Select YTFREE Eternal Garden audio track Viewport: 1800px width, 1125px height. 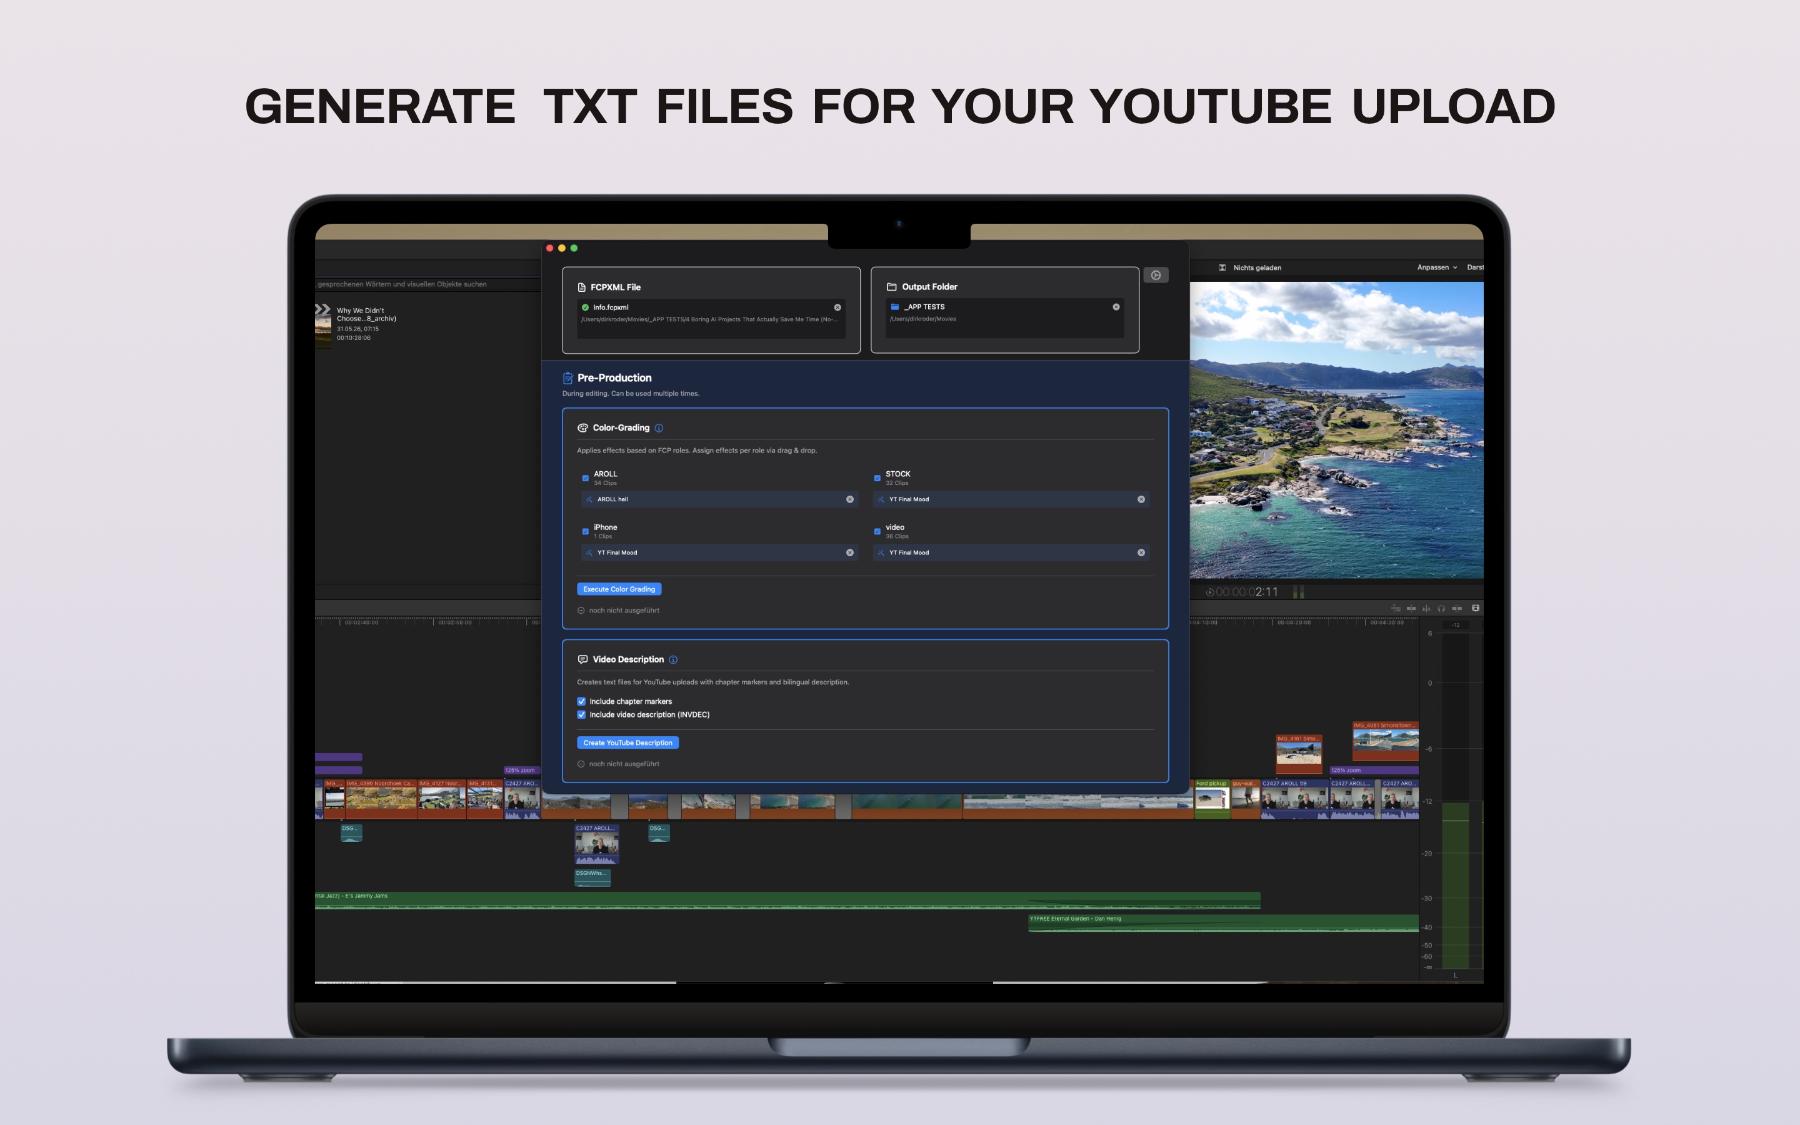[1222, 923]
